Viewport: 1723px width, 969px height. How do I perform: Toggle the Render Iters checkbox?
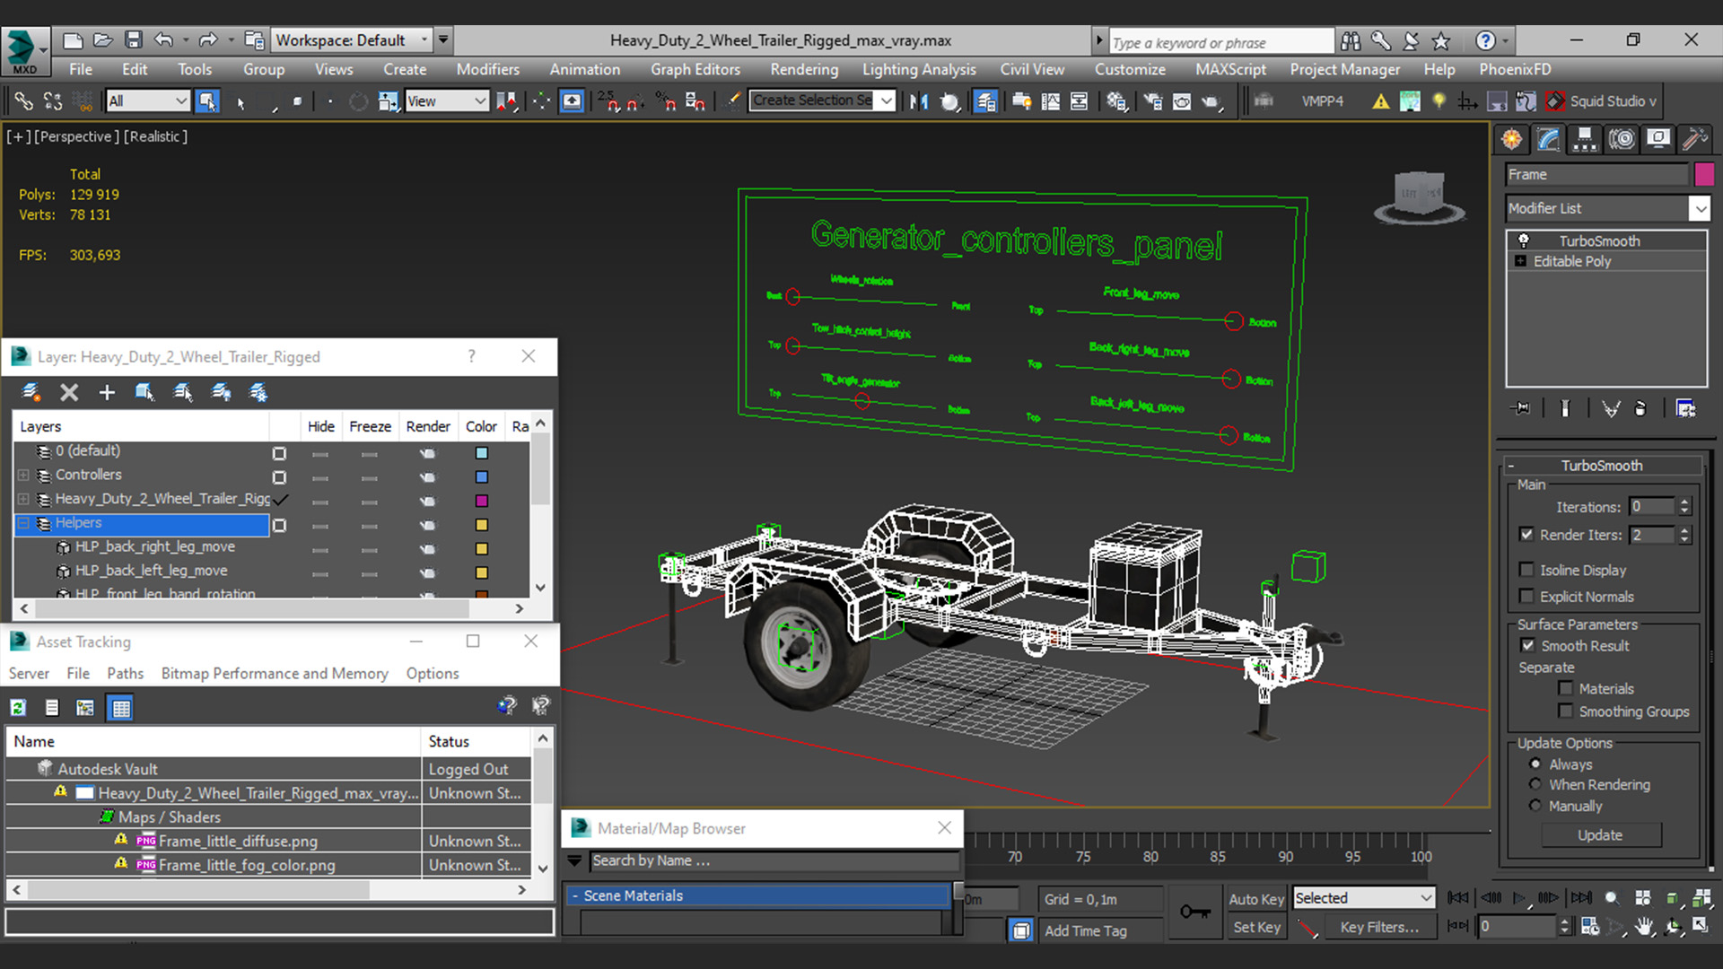(1526, 534)
